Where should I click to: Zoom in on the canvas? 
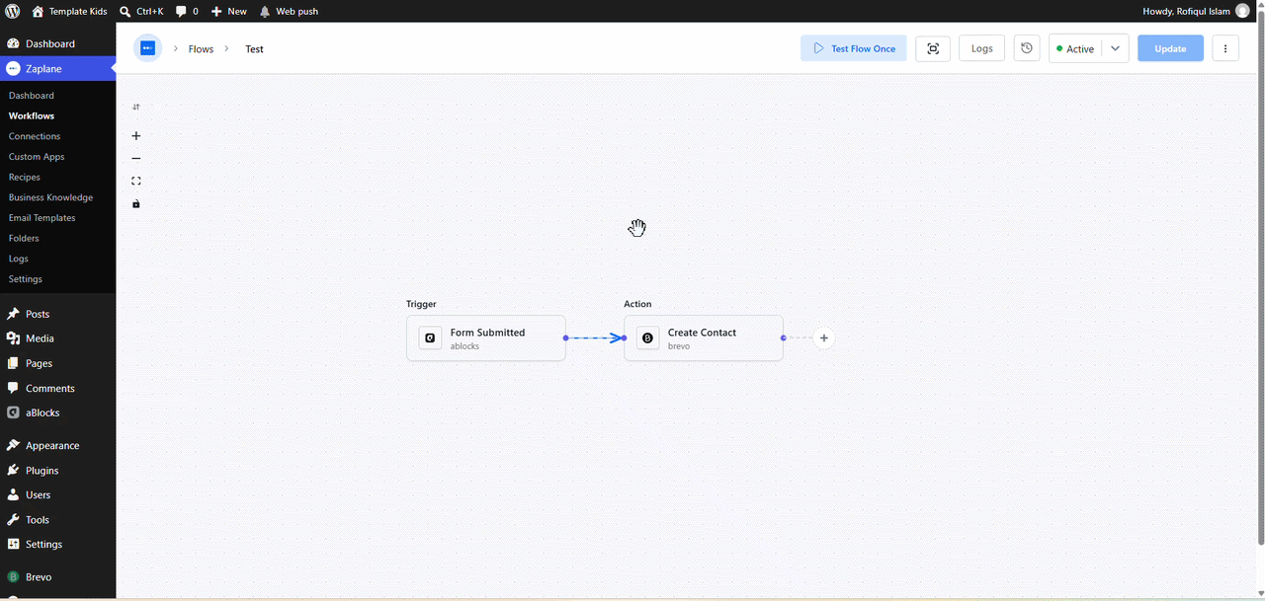point(136,136)
